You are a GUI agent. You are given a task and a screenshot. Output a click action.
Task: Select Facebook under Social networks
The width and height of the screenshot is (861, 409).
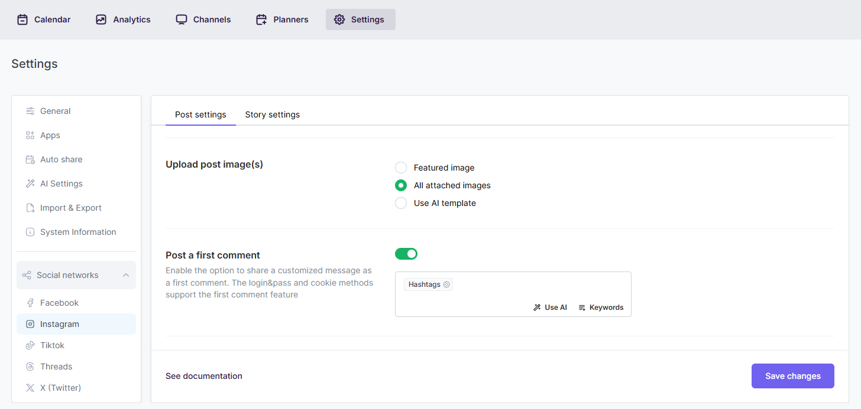[76, 303]
